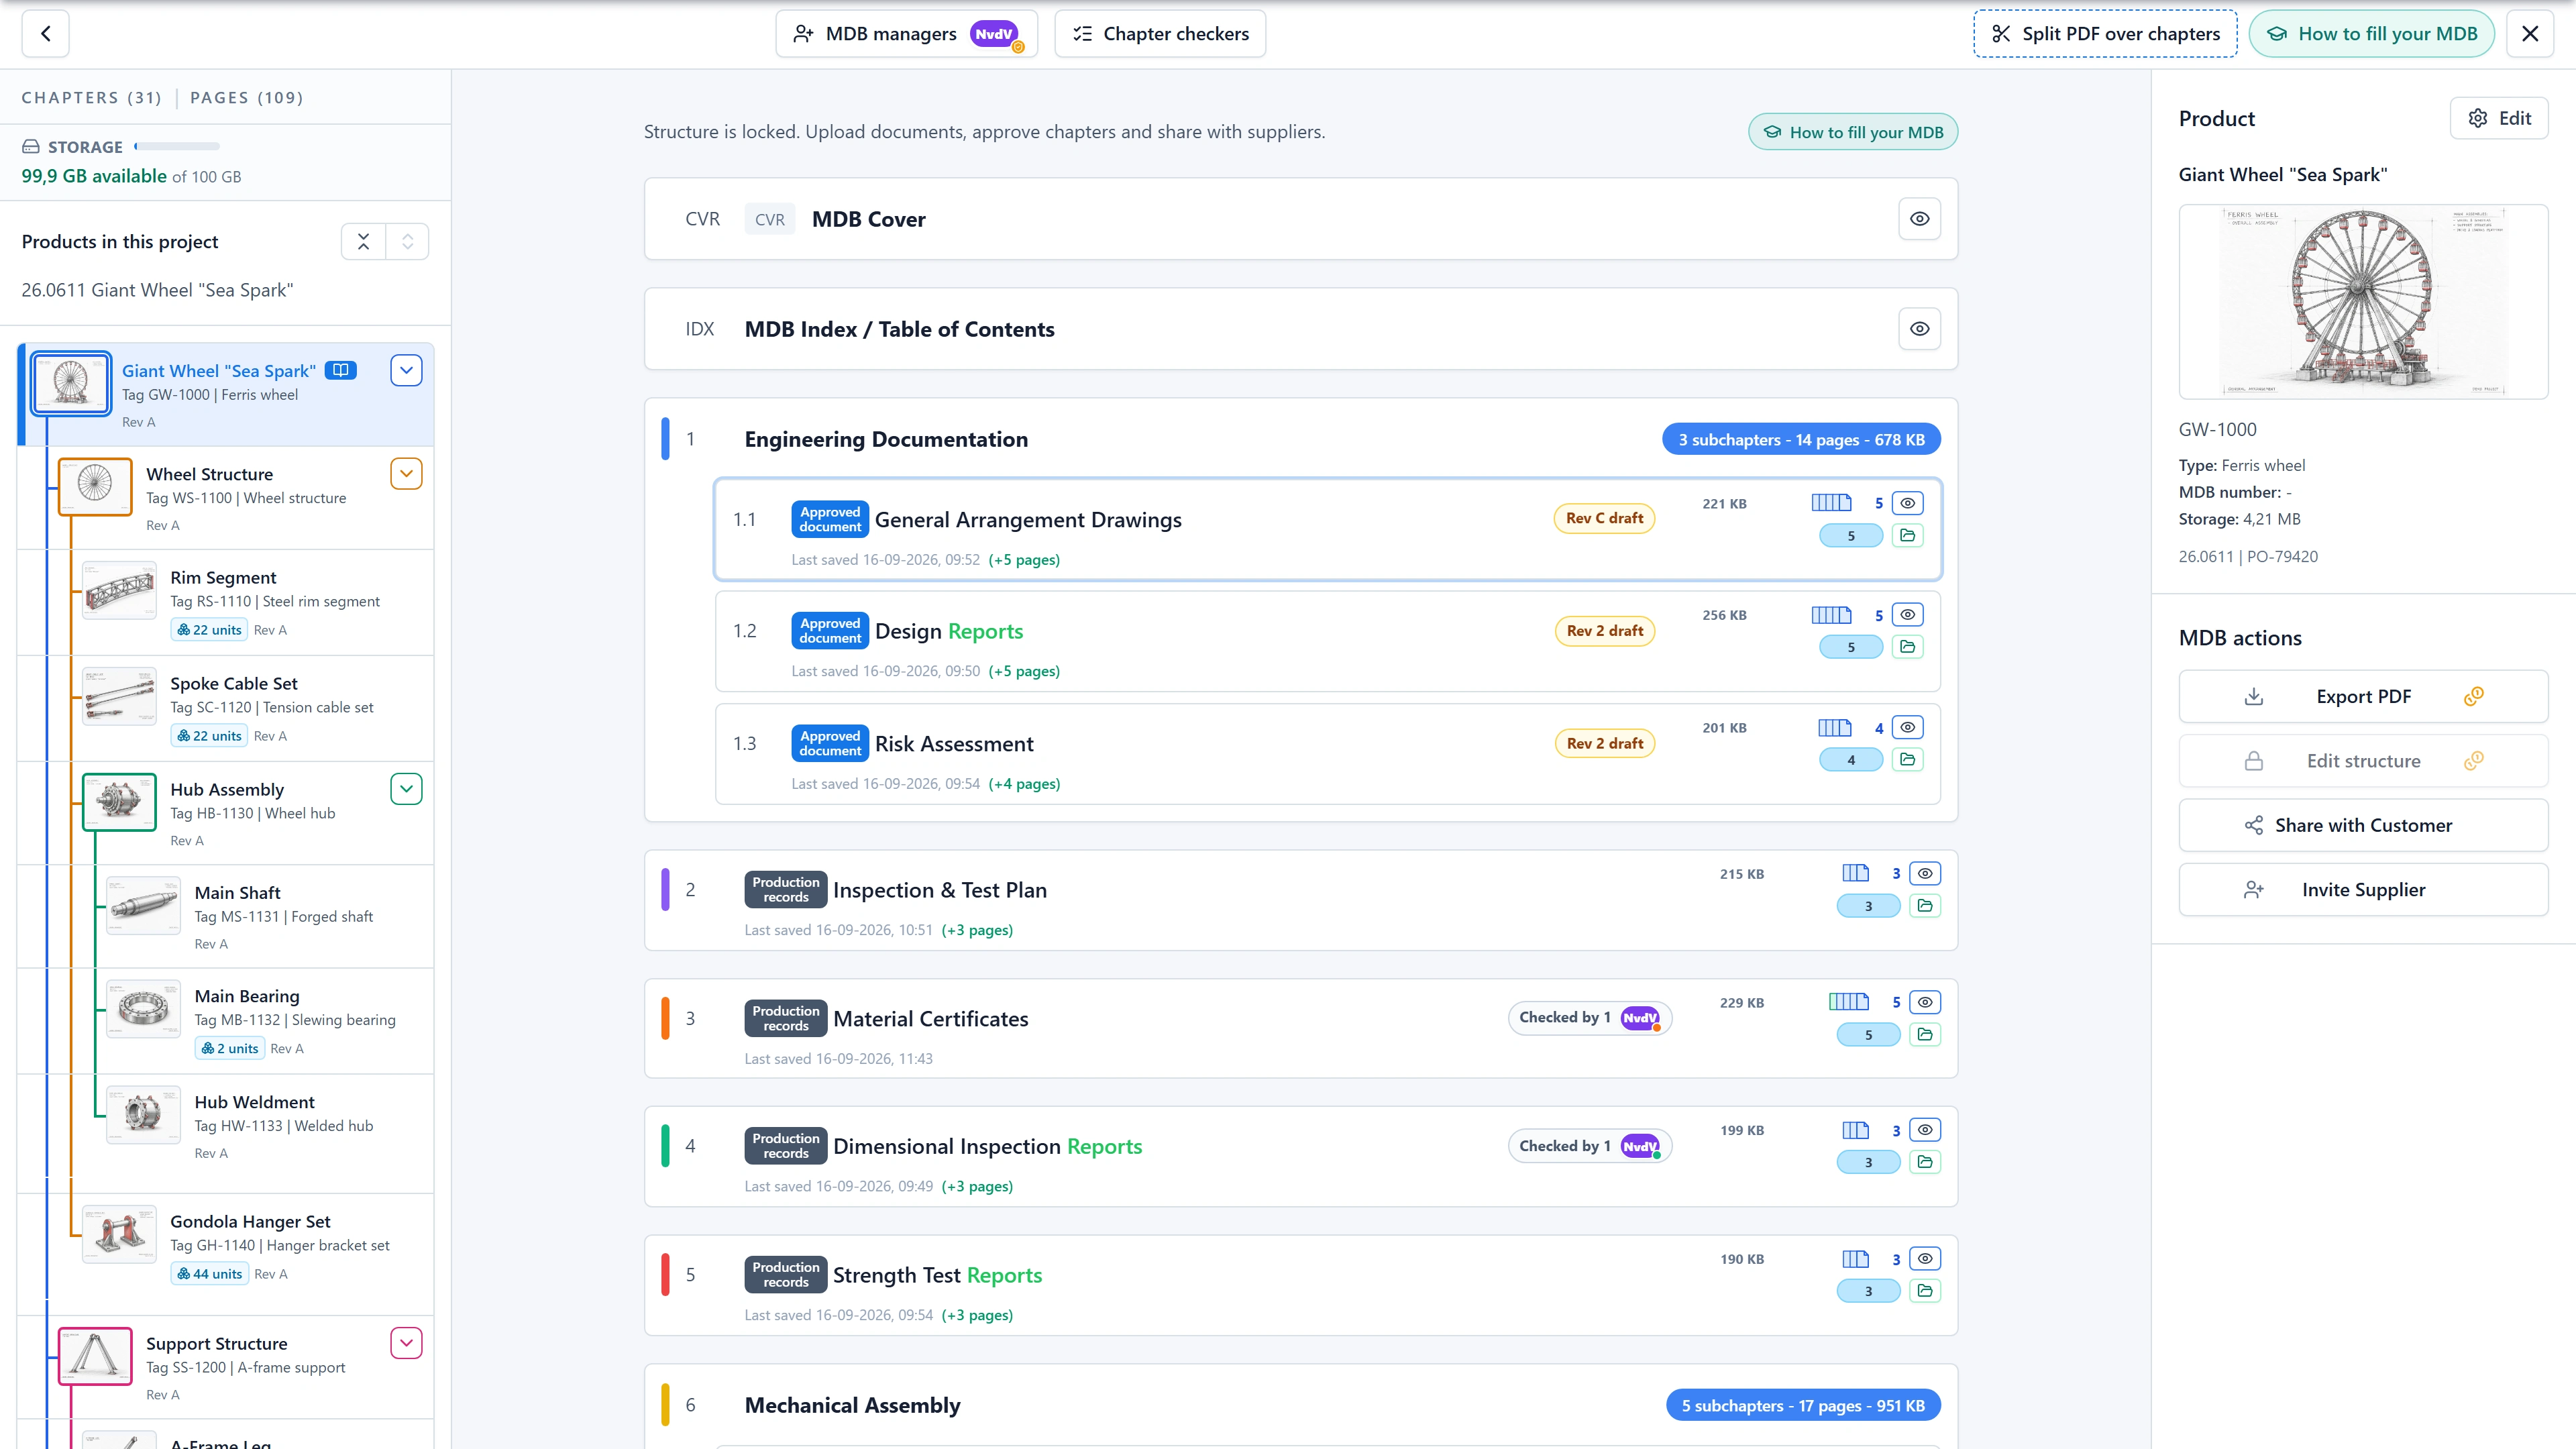The width and height of the screenshot is (2576, 1449).
Task: Collapse the Giant Wheel "Sea Spark" tree node
Action: point(406,370)
